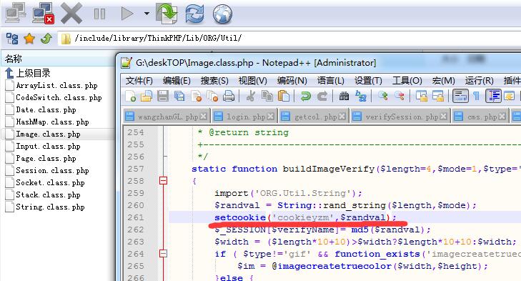Open the 编辑(E) menu

pos(177,81)
